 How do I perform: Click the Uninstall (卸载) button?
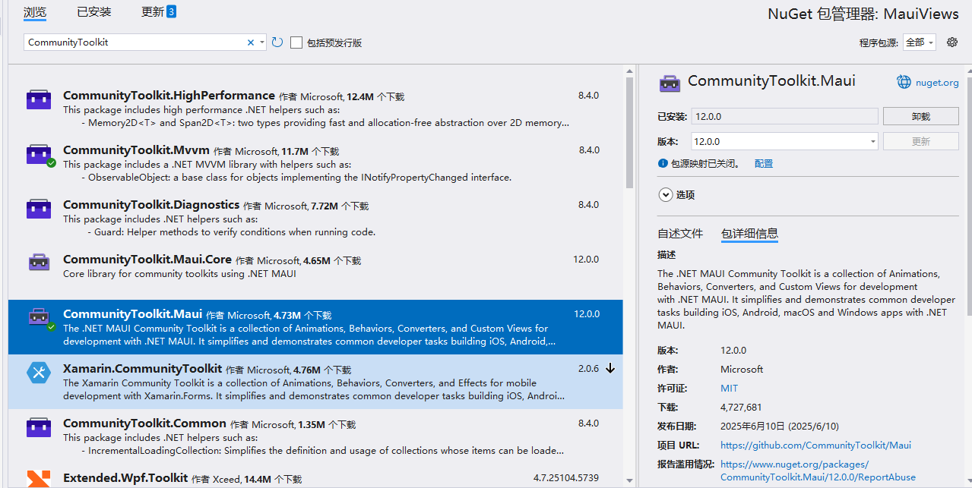click(x=920, y=116)
